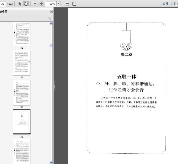Open page 33 thumbnail
This screenshot has width=178, height=164.
[x=22, y=63]
